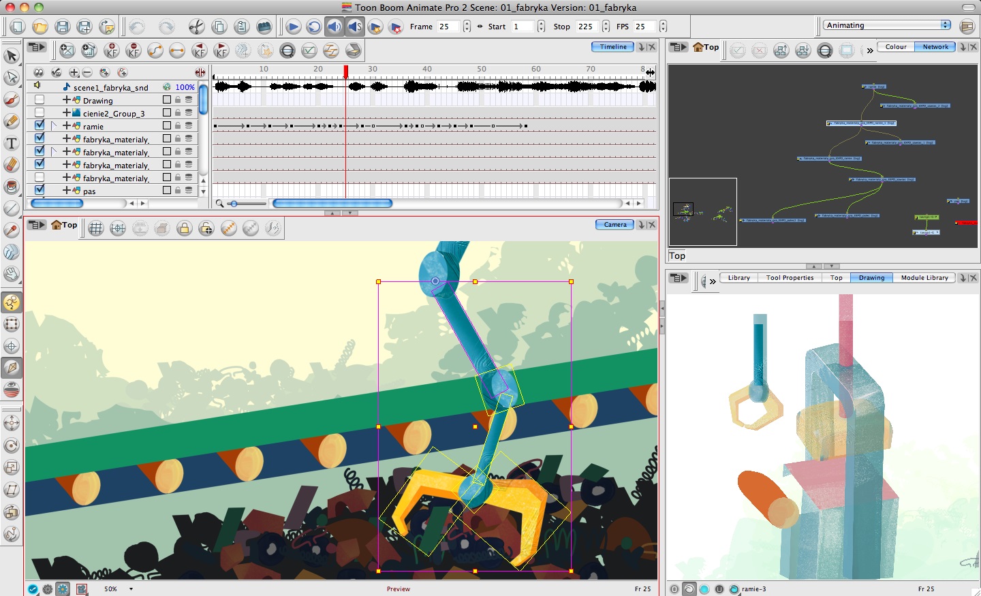
Task: Switch to the Tool Properties tab
Action: click(x=790, y=278)
